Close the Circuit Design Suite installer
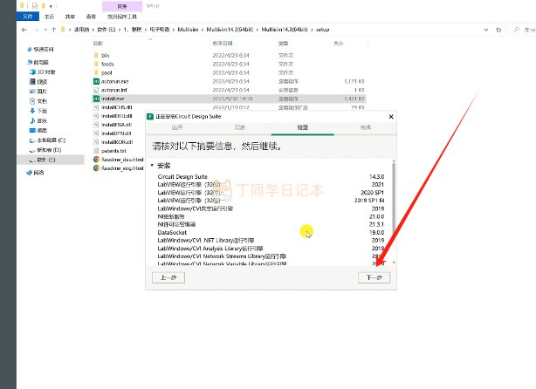This screenshot has height=389, width=536. (x=391, y=117)
